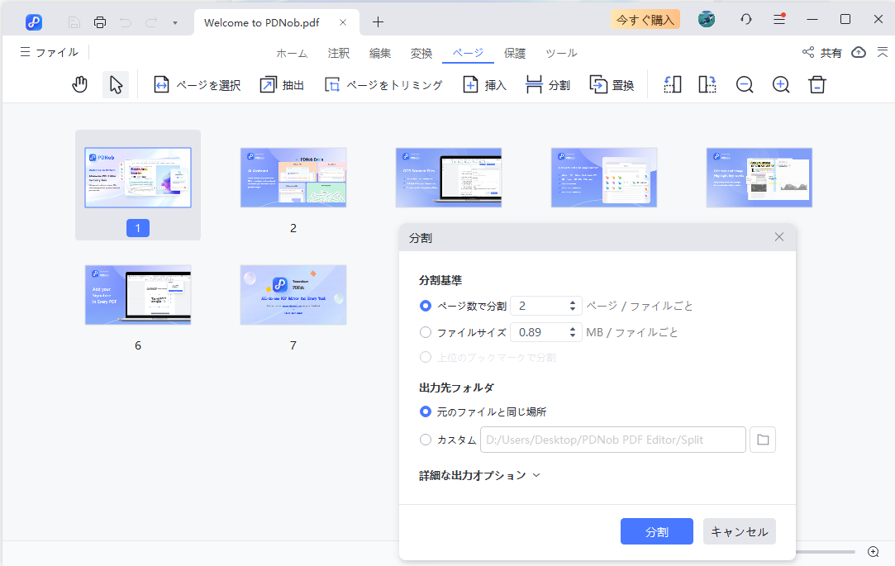Open the user avatar profile

(707, 19)
